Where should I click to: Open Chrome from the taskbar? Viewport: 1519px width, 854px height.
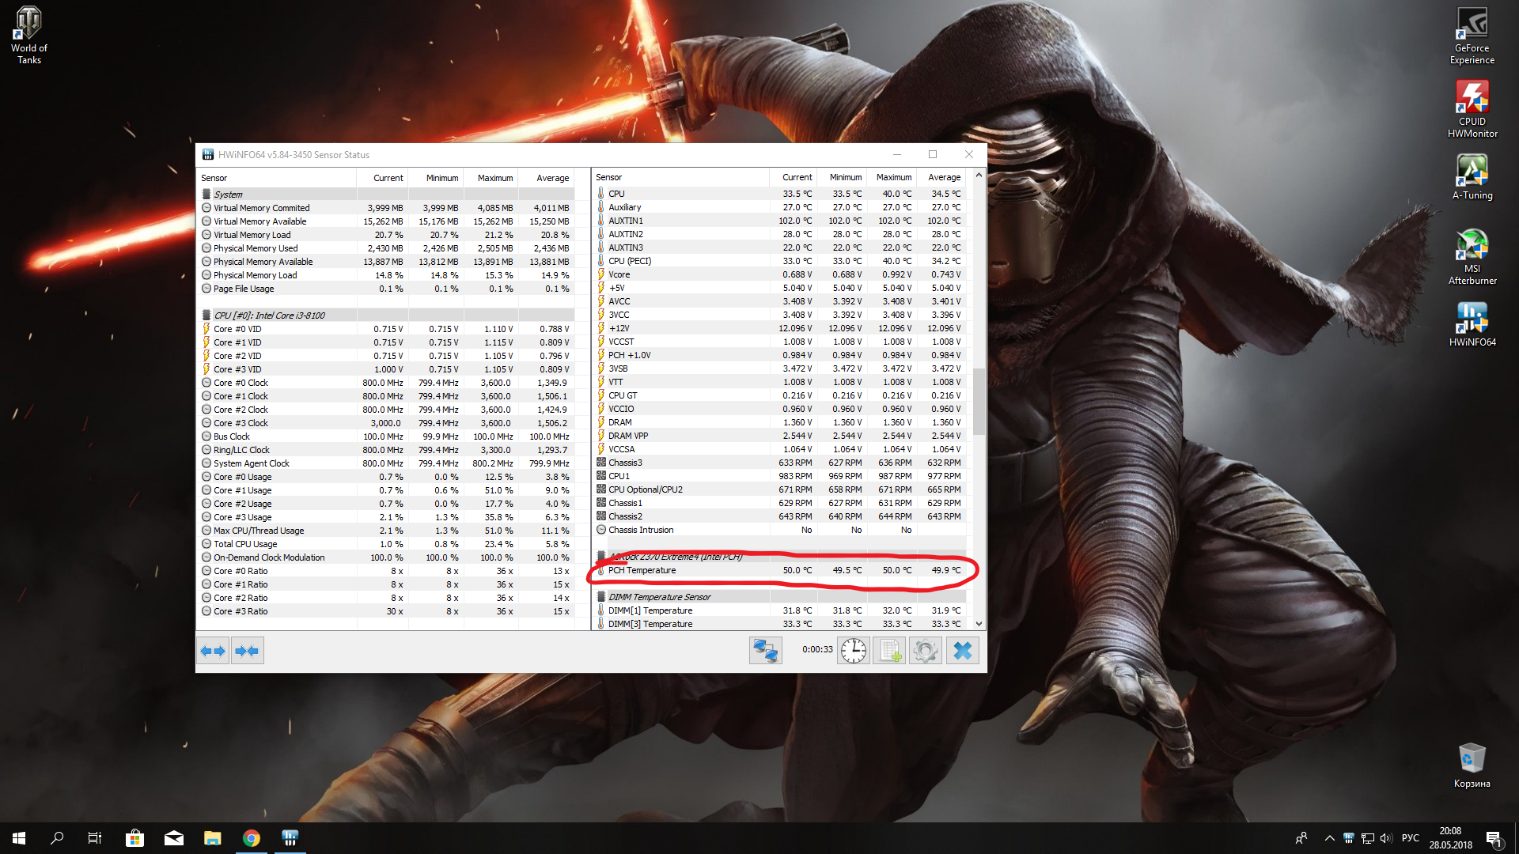[x=252, y=838]
